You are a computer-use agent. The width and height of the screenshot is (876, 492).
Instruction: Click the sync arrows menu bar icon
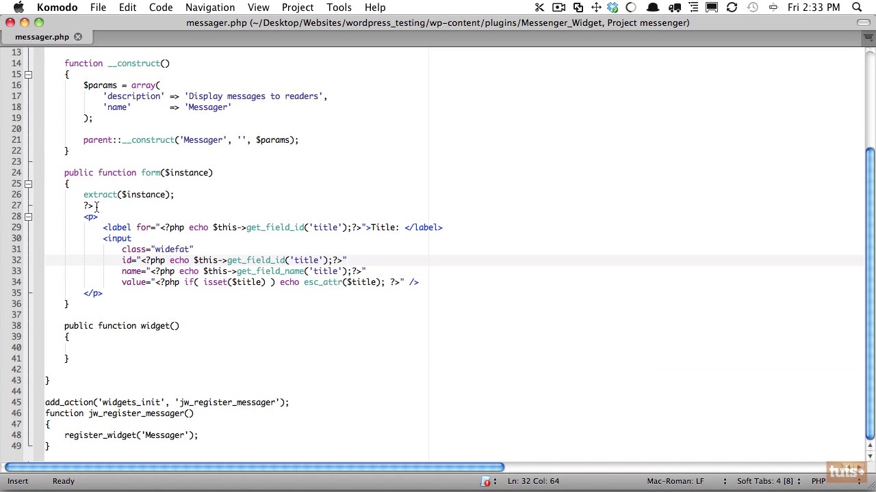pos(732,8)
